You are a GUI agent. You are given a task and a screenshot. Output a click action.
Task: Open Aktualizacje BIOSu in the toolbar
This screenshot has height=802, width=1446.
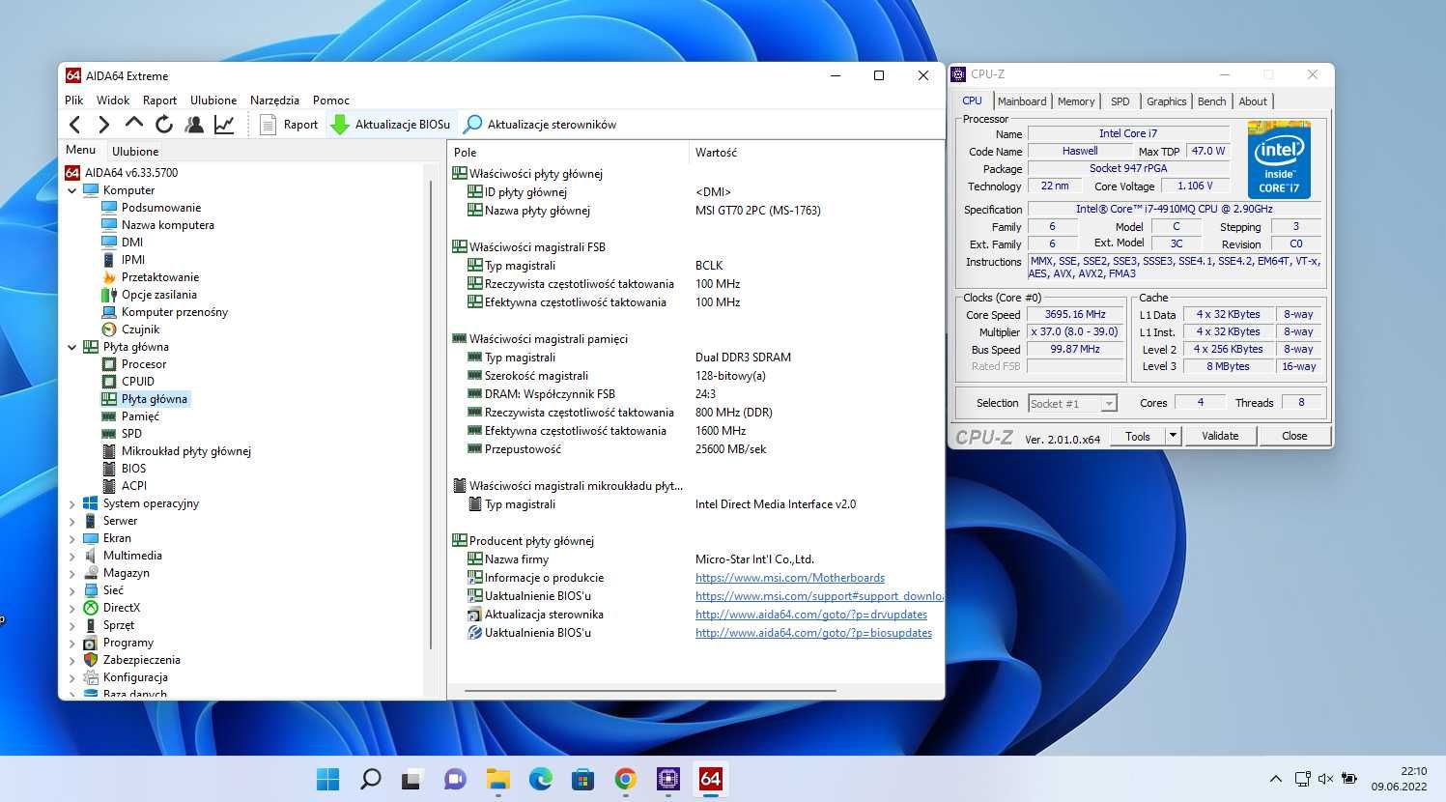pyautogui.click(x=390, y=124)
